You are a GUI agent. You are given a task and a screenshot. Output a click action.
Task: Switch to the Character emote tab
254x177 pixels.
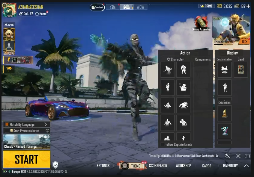[x=176, y=59]
